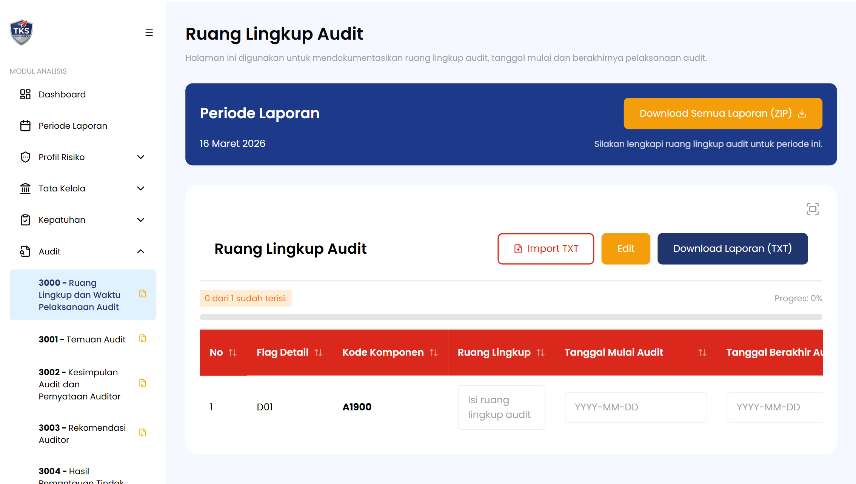Click the hamburger menu icon
Viewport: 856px width, 484px height.
(x=149, y=33)
